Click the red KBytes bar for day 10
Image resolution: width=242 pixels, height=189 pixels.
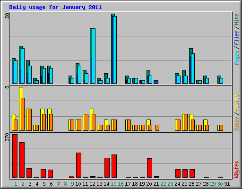[78, 165]
